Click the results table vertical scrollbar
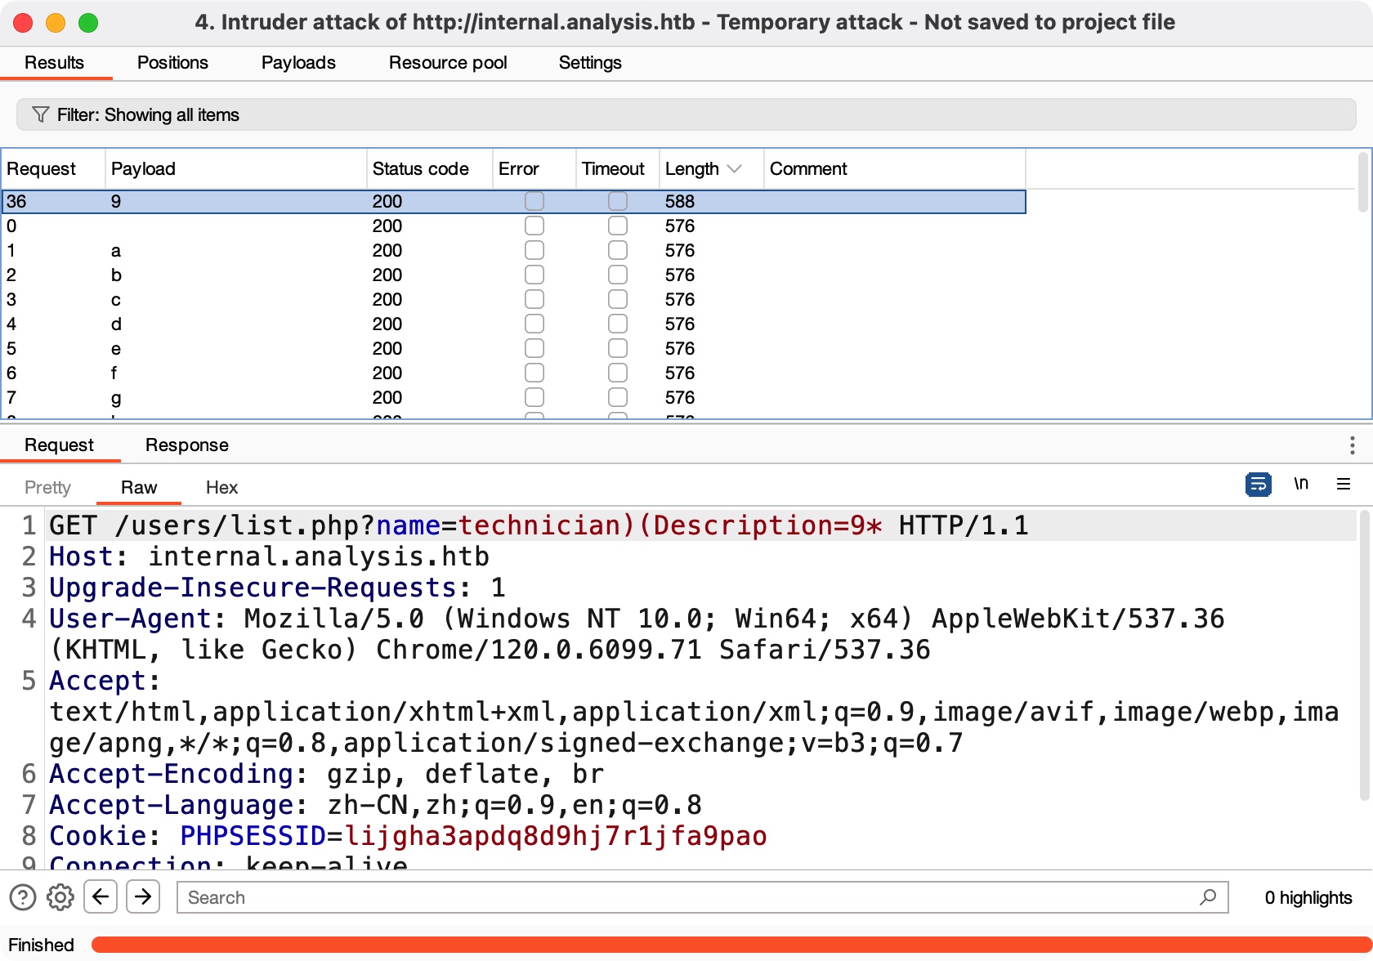This screenshot has width=1373, height=961. pos(1362,181)
